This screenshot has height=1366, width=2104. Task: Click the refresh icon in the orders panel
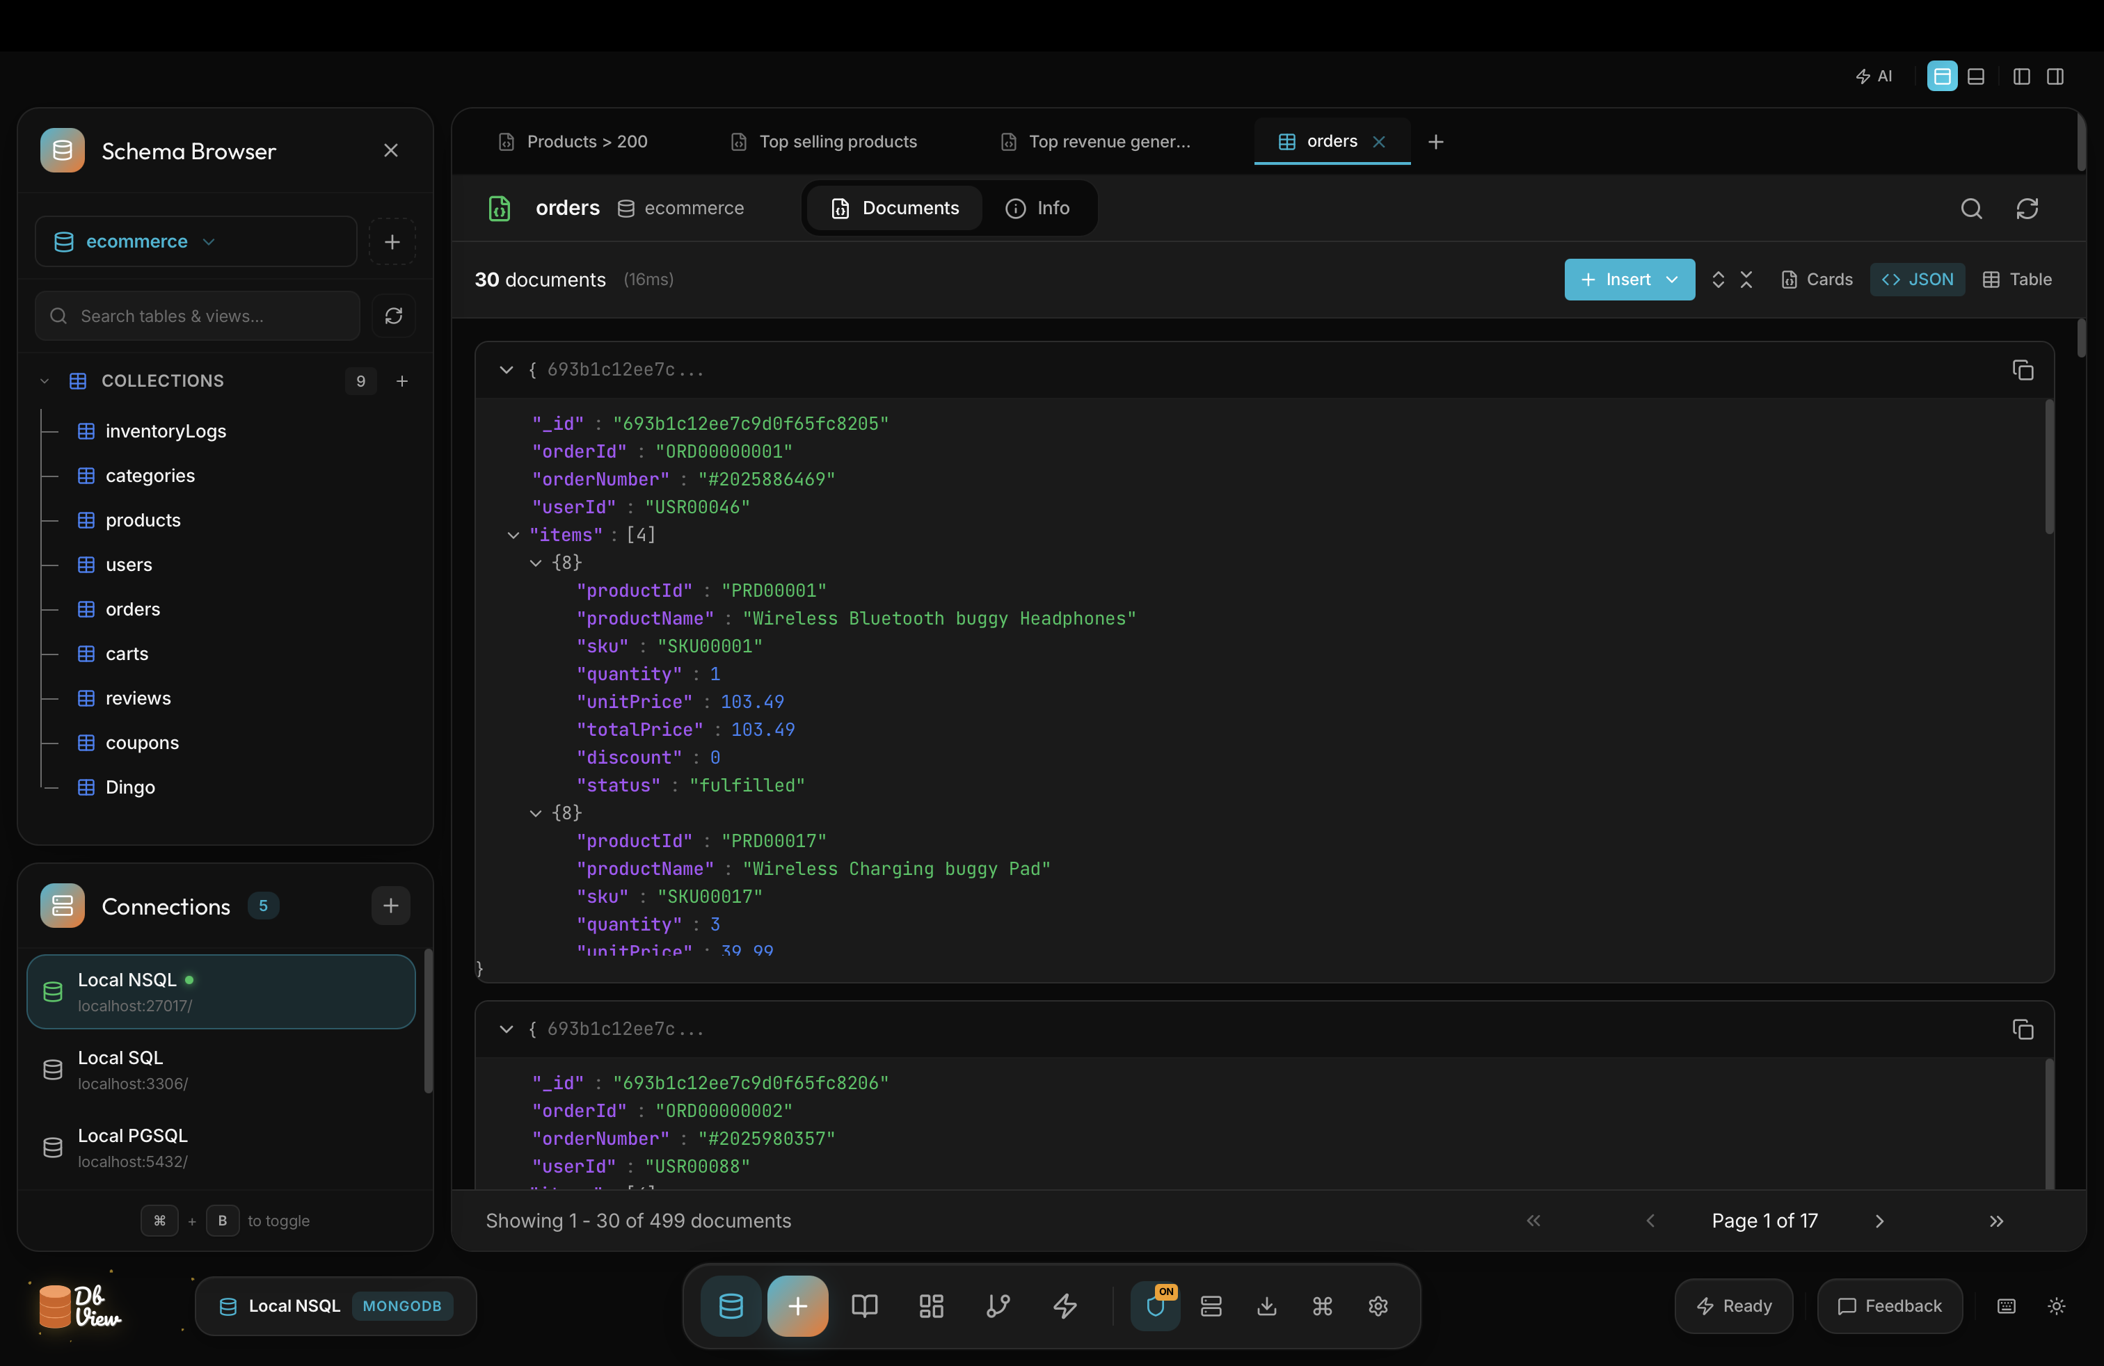coord(2027,209)
